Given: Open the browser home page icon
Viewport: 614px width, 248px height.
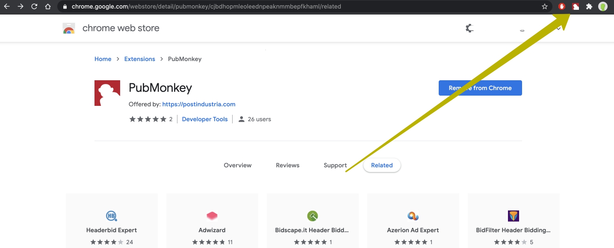Looking at the screenshot, I should coord(48,6).
